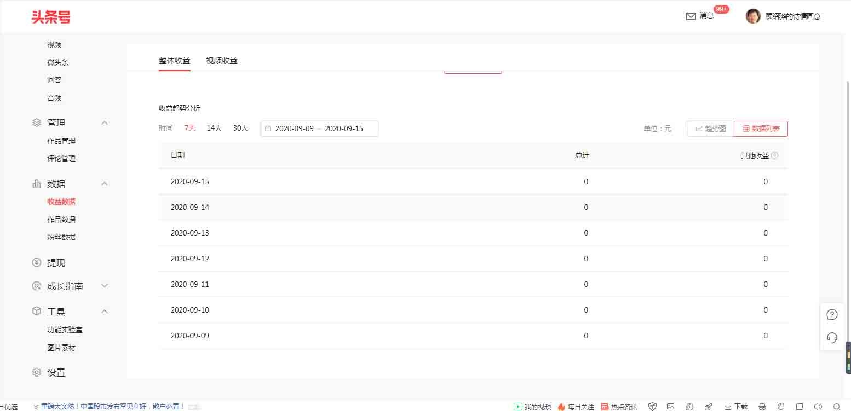The height and width of the screenshot is (411, 851).
Task: Switch to 数据列表 table view
Action: pos(761,128)
